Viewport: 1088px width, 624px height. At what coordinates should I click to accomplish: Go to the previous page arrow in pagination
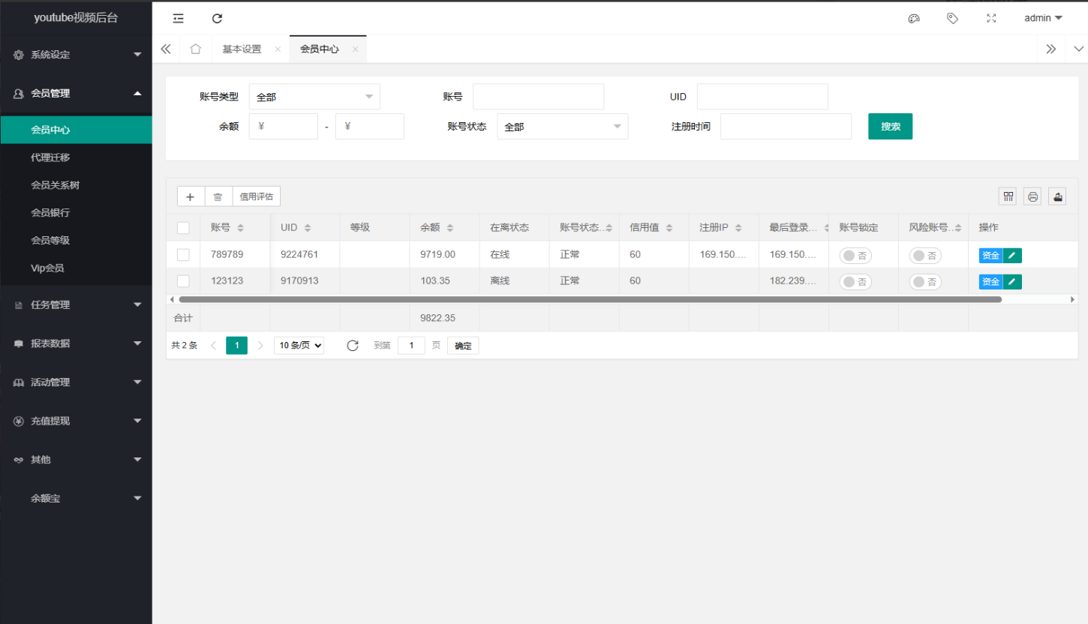[214, 346]
